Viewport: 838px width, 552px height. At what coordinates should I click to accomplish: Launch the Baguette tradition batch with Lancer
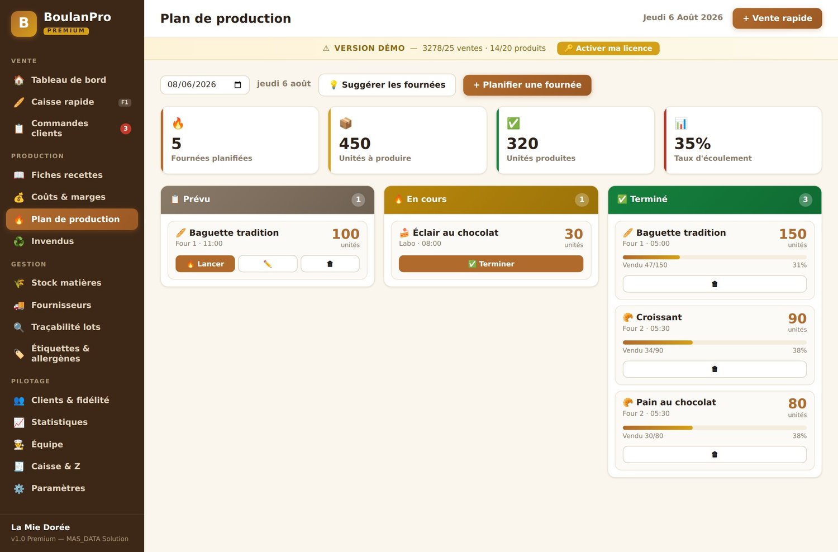coord(205,264)
